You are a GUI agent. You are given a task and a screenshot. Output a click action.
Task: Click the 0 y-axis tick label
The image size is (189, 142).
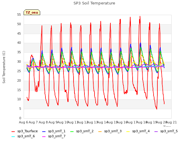tap(20, 118)
